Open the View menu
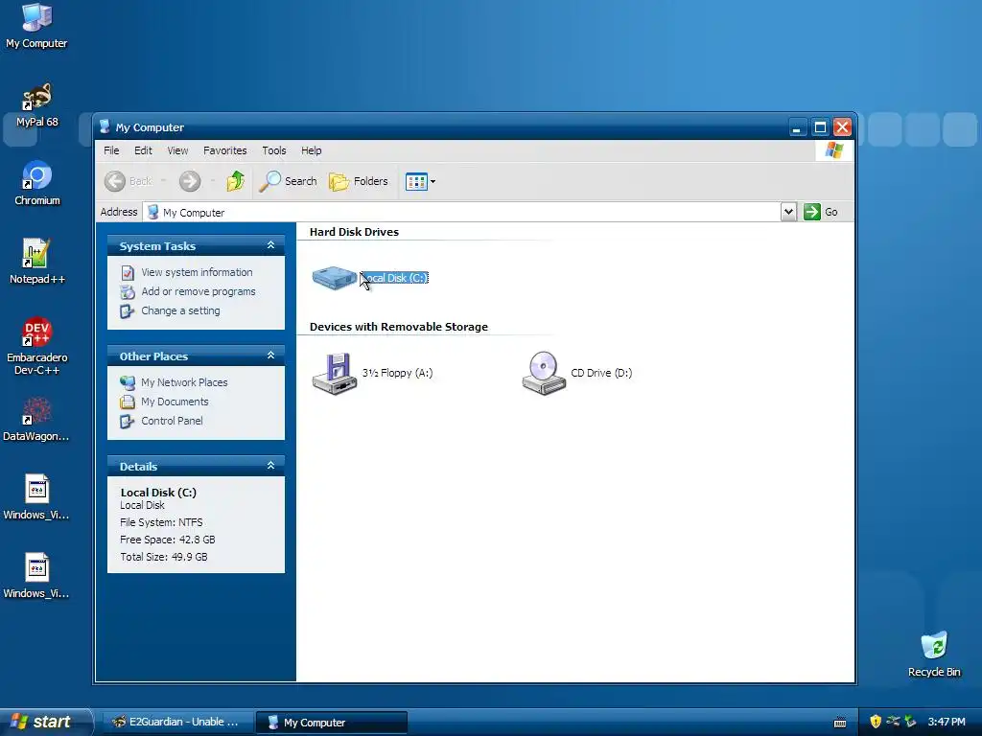This screenshot has height=736, width=982. [x=177, y=150]
